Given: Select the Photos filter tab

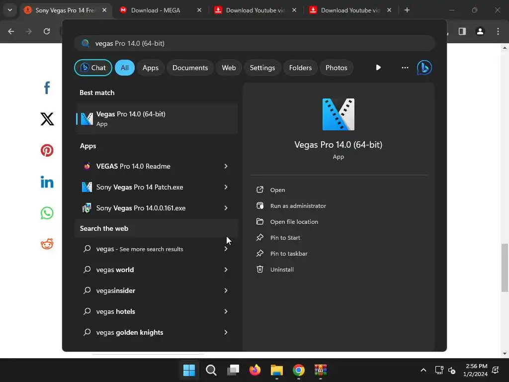Looking at the screenshot, I should [337, 68].
